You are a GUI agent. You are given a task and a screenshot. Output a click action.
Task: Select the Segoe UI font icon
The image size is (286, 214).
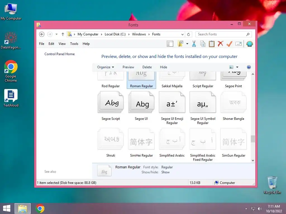tap(141, 102)
